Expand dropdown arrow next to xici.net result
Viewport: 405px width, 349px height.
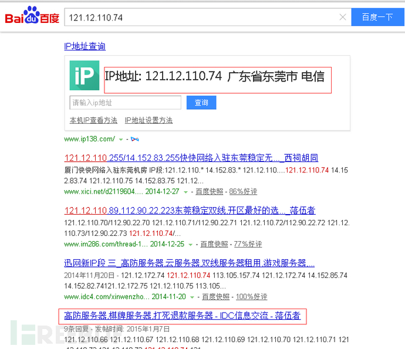pos(185,192)
